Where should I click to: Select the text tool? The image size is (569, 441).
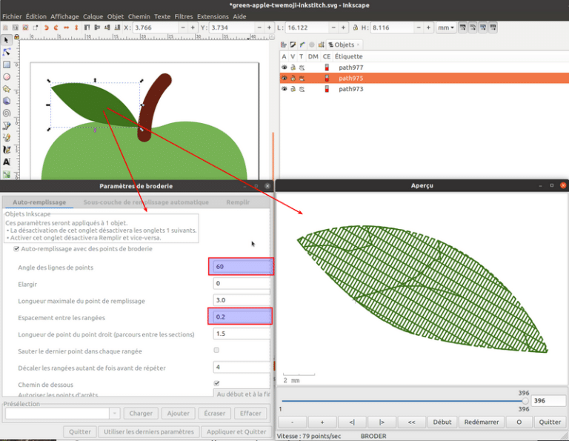click(x=7, y=162)
